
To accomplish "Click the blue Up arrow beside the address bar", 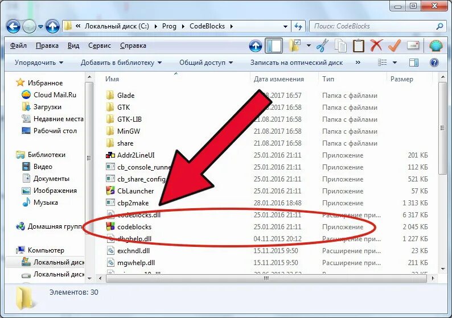I will pos(52,27).
